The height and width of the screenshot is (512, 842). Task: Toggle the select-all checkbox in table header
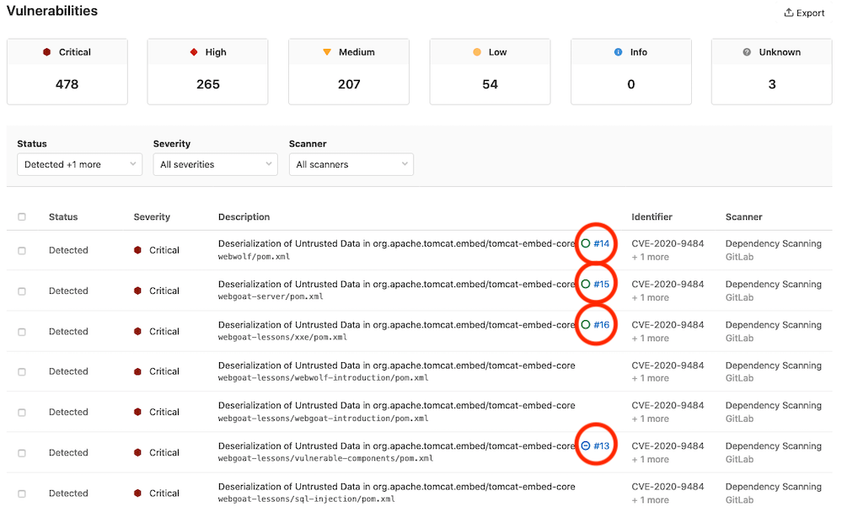[22, 217]
